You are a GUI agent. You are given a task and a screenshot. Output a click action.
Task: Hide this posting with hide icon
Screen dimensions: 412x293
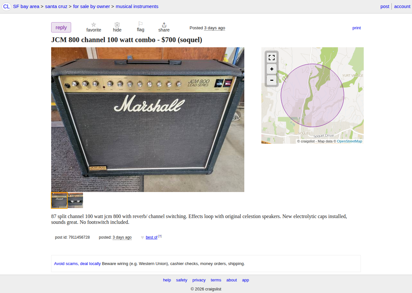[117, 25]
